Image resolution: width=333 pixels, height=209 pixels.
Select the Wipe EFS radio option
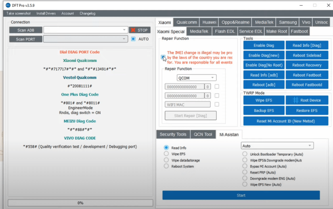166,153
